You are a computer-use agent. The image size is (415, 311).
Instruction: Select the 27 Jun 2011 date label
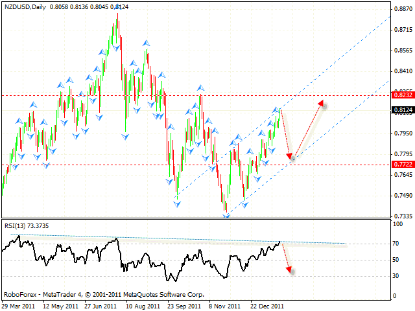point(101,305)
